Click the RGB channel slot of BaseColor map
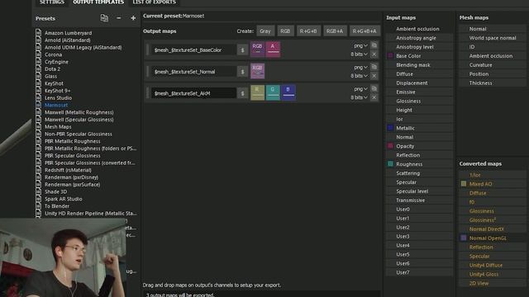The width and height of the screenshot is (529, 297). coord(257,49)
